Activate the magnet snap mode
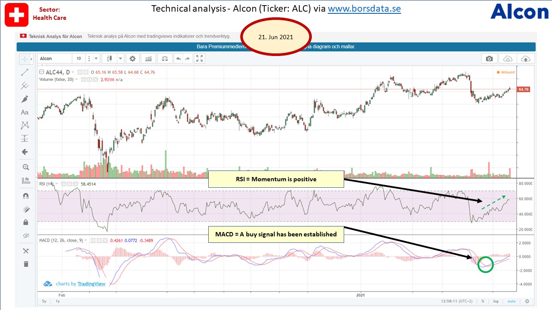 [x=25, y=195]
